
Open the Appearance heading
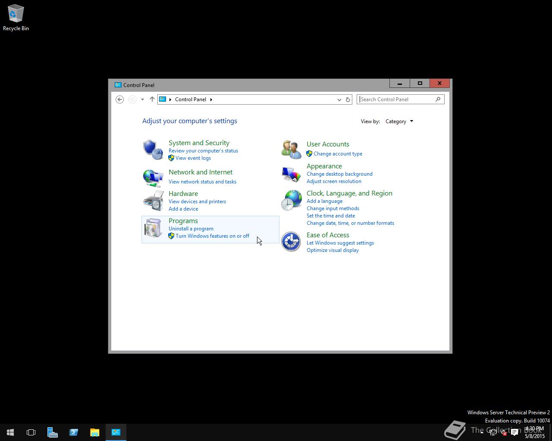pos(324,166)
